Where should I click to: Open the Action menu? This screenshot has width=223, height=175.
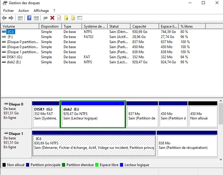tap(23, 11)
